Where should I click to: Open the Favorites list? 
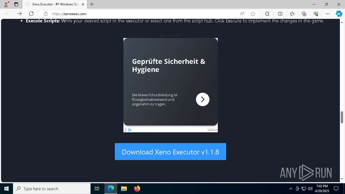(292, 14)
